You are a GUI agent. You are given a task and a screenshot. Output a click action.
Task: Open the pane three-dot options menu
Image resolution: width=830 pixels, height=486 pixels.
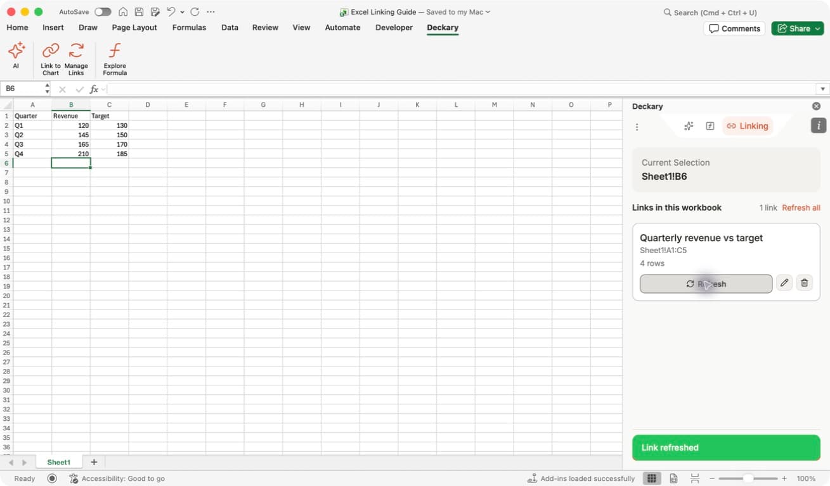(637, 127)
